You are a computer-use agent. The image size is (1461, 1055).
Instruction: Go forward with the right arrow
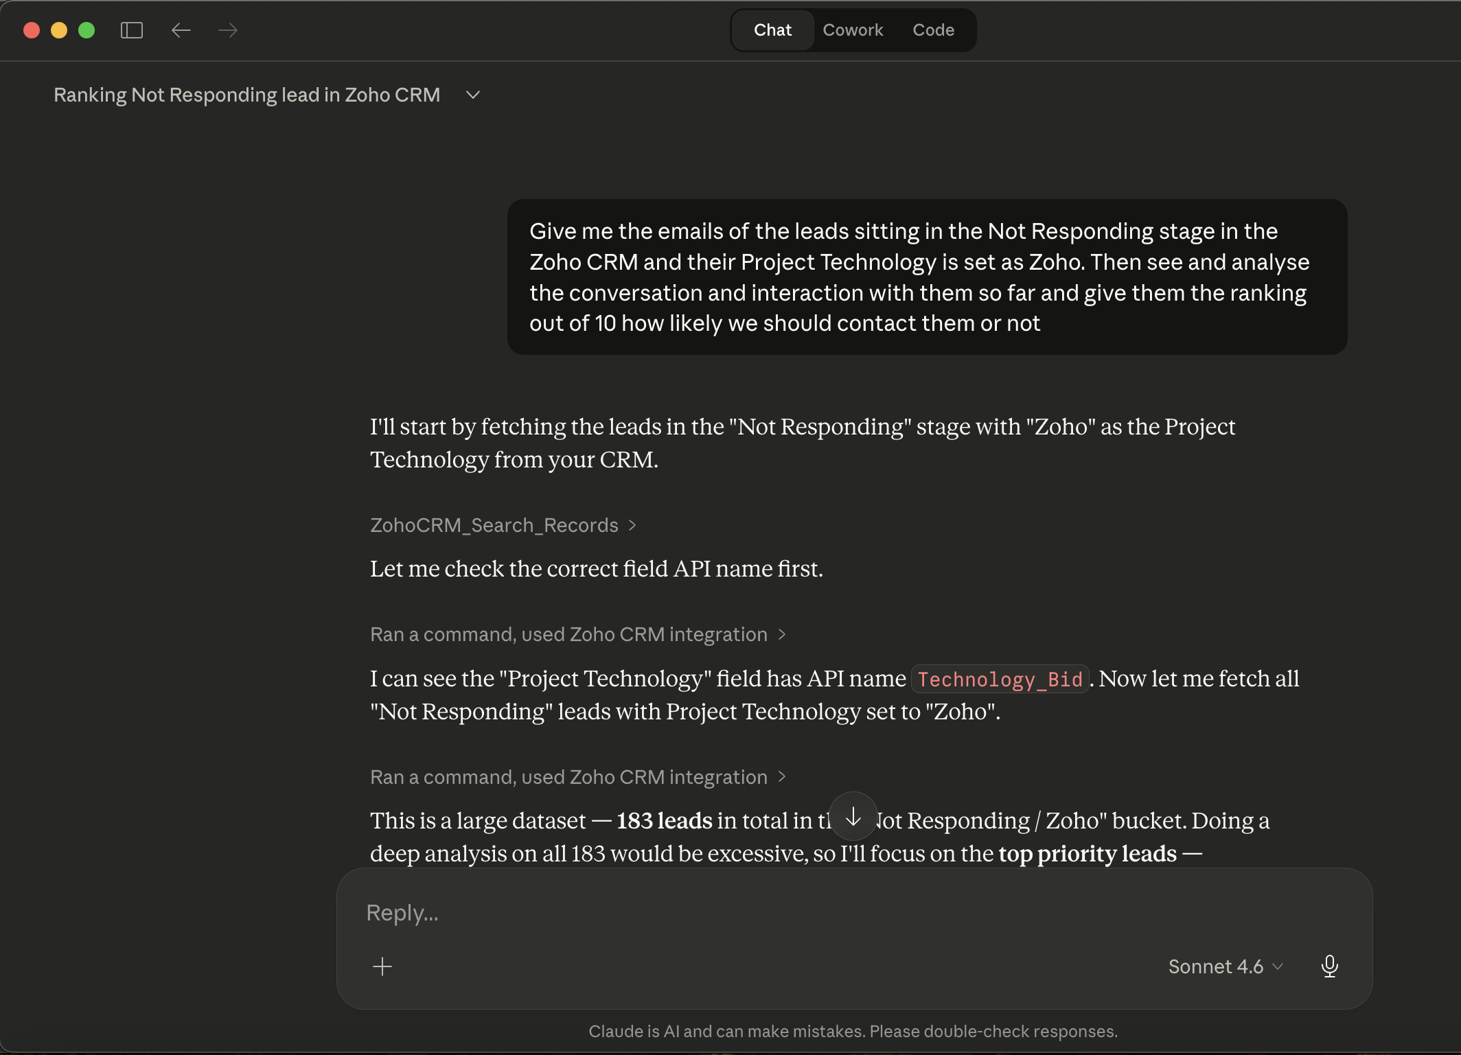point(228,30)
